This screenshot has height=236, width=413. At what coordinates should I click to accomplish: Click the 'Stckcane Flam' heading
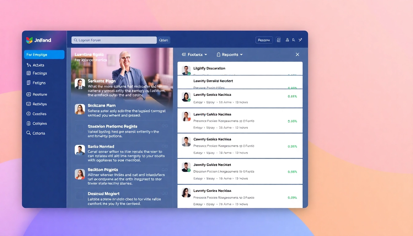[x=102, y=105]
